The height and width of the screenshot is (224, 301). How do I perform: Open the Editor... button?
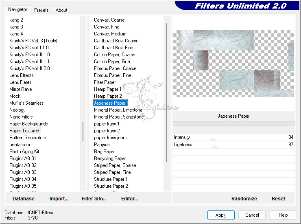[130, 199]
